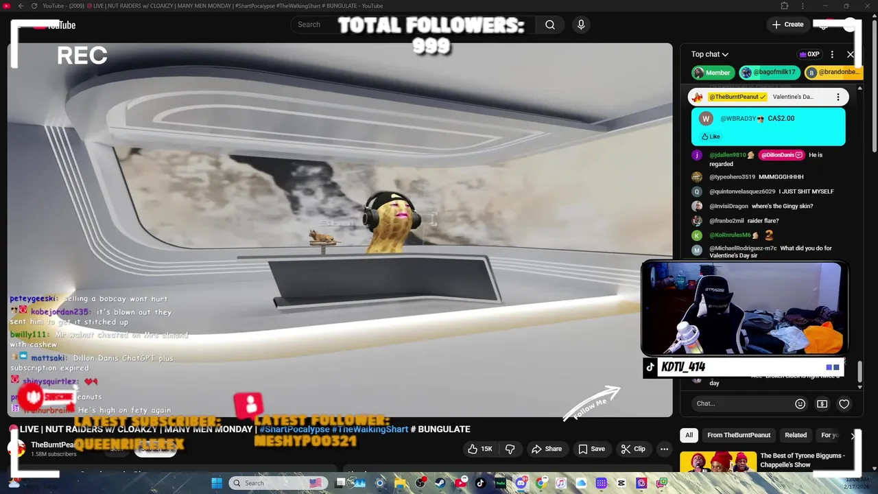Screen dimensions: 878x494
Task: Open @bagofmilk17 chip in chat ticker
Action: [768, 73]
